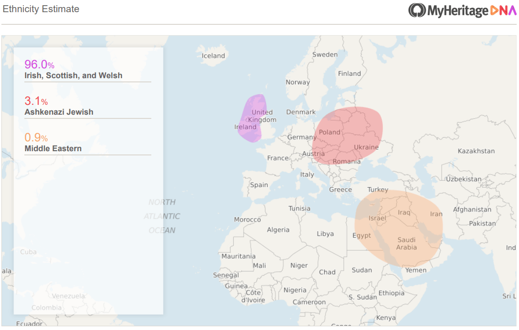Click the Kazakhstan label on the map
This screenshot has height=330, width=519.
tap(476, 151)
